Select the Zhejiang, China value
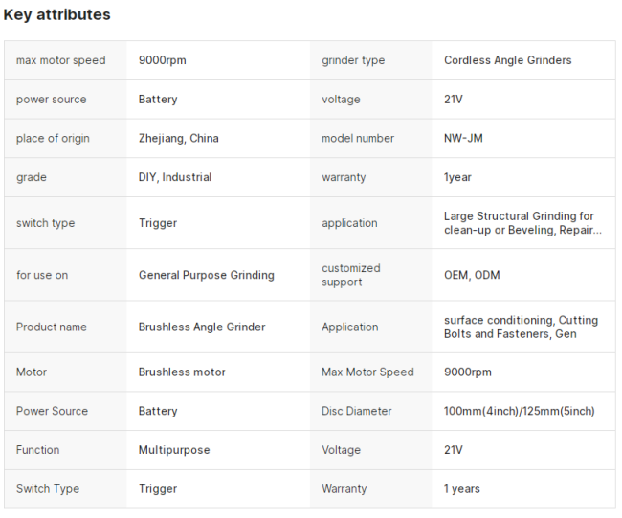This screenshot has height=518, width=622. (178, 138)
